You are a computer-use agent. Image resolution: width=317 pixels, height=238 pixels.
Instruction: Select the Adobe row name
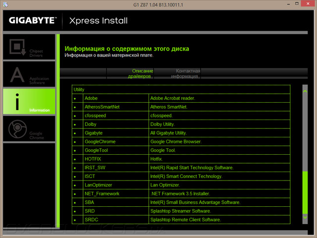click(91, 98)
